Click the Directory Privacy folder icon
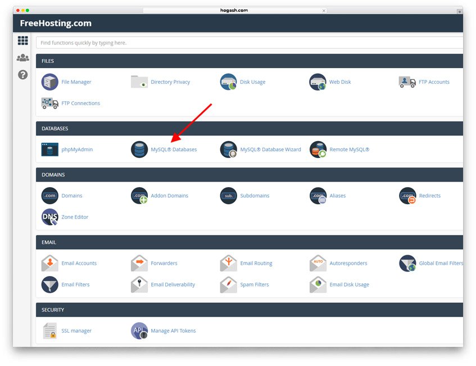 click(139, 82)
